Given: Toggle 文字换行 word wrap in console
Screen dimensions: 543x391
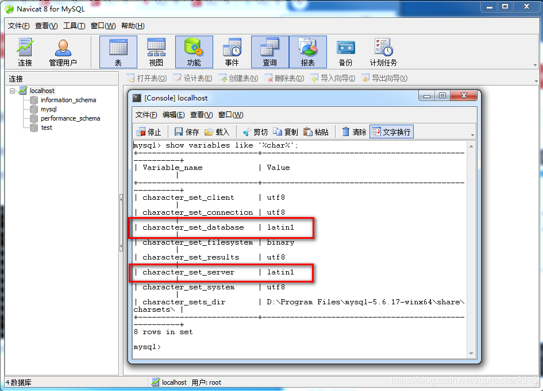Looking at the screenshot, I should pyautogui.click(x=392, y=132).
